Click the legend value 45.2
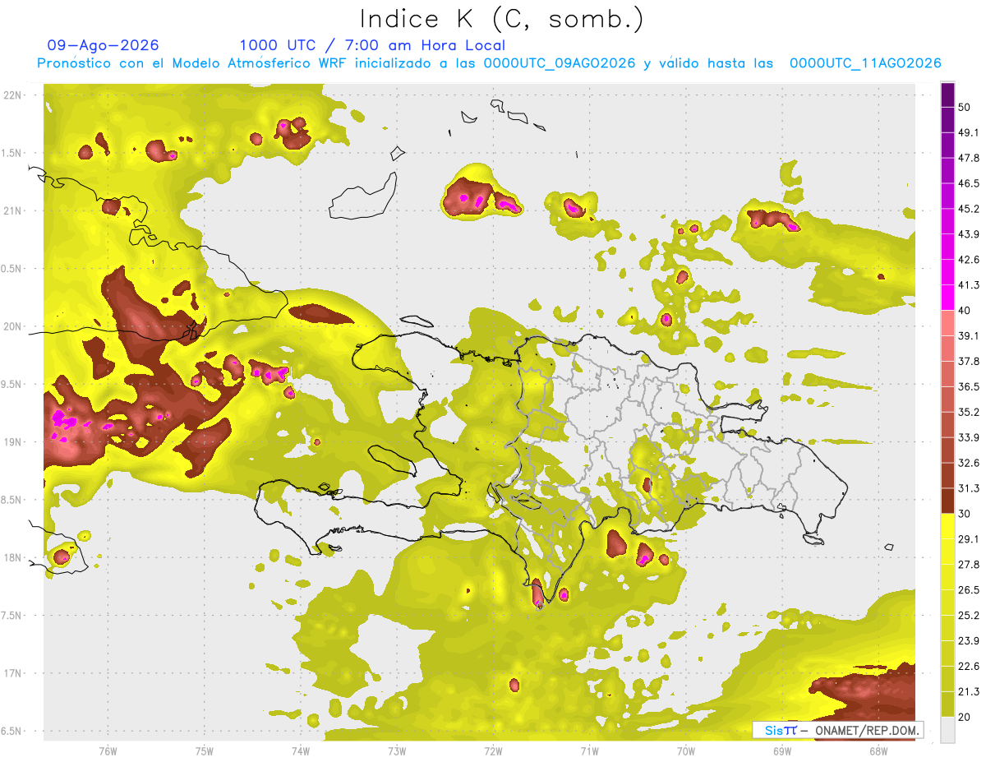Image resolution: width=986 pixels, height=762 pixels. tap(968, 209)
